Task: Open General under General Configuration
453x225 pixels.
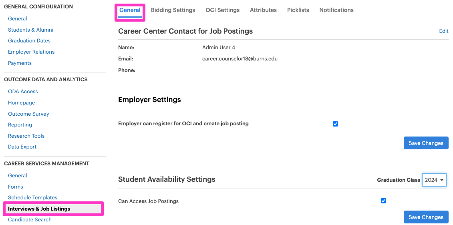Action: [x=17, y=19]
